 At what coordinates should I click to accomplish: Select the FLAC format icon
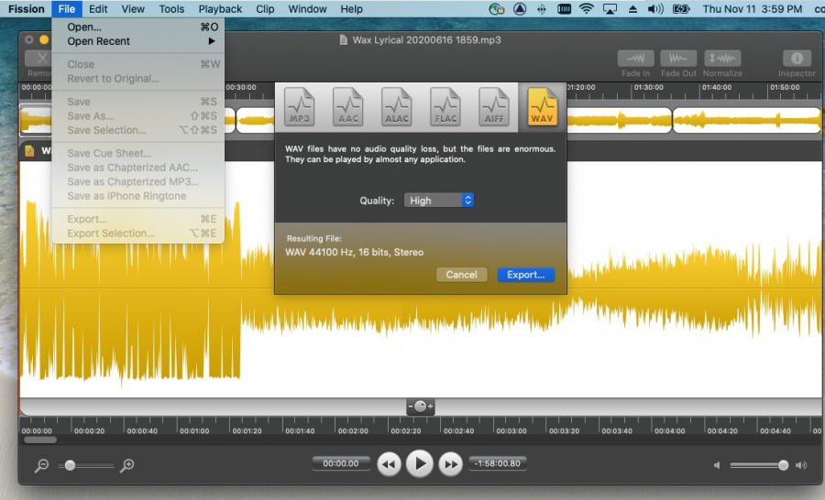tap(445, 107)
